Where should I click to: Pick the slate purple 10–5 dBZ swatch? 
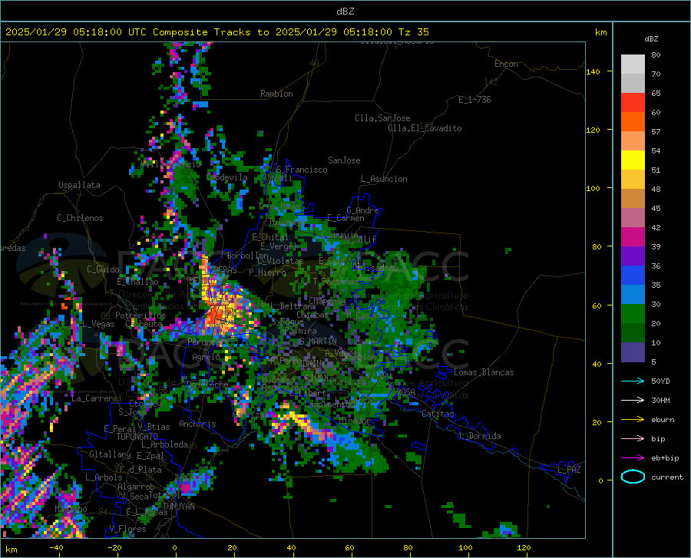click(x=633, y=352)
